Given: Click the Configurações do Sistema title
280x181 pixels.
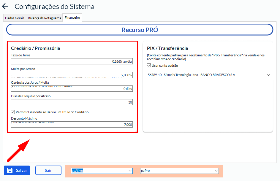Looking at the screenshot, I should pyautogui.click(x=54, y=7).
